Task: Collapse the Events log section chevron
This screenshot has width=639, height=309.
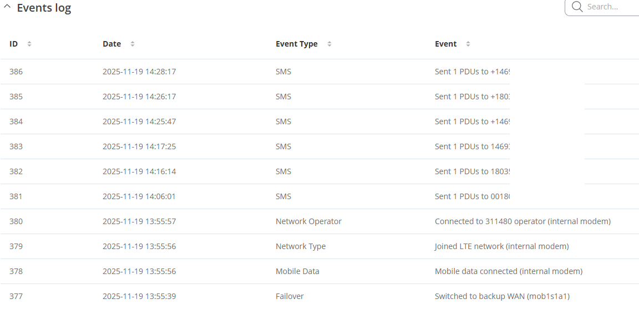Action: click(x=7, y=8)
